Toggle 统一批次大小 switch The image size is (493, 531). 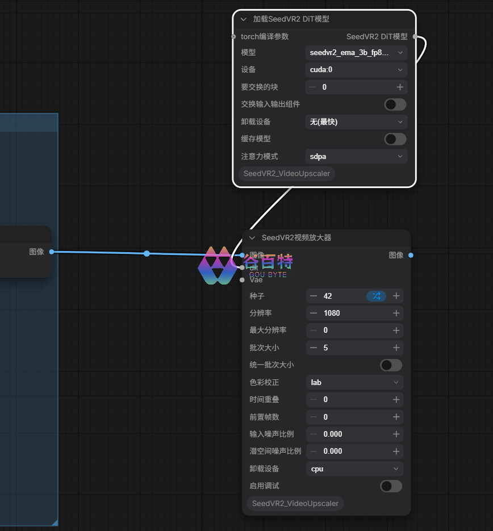[391, 365]
